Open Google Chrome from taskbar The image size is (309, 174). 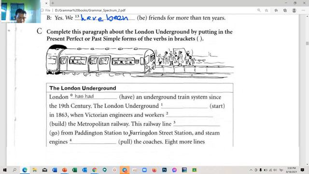tap(95, 170)
